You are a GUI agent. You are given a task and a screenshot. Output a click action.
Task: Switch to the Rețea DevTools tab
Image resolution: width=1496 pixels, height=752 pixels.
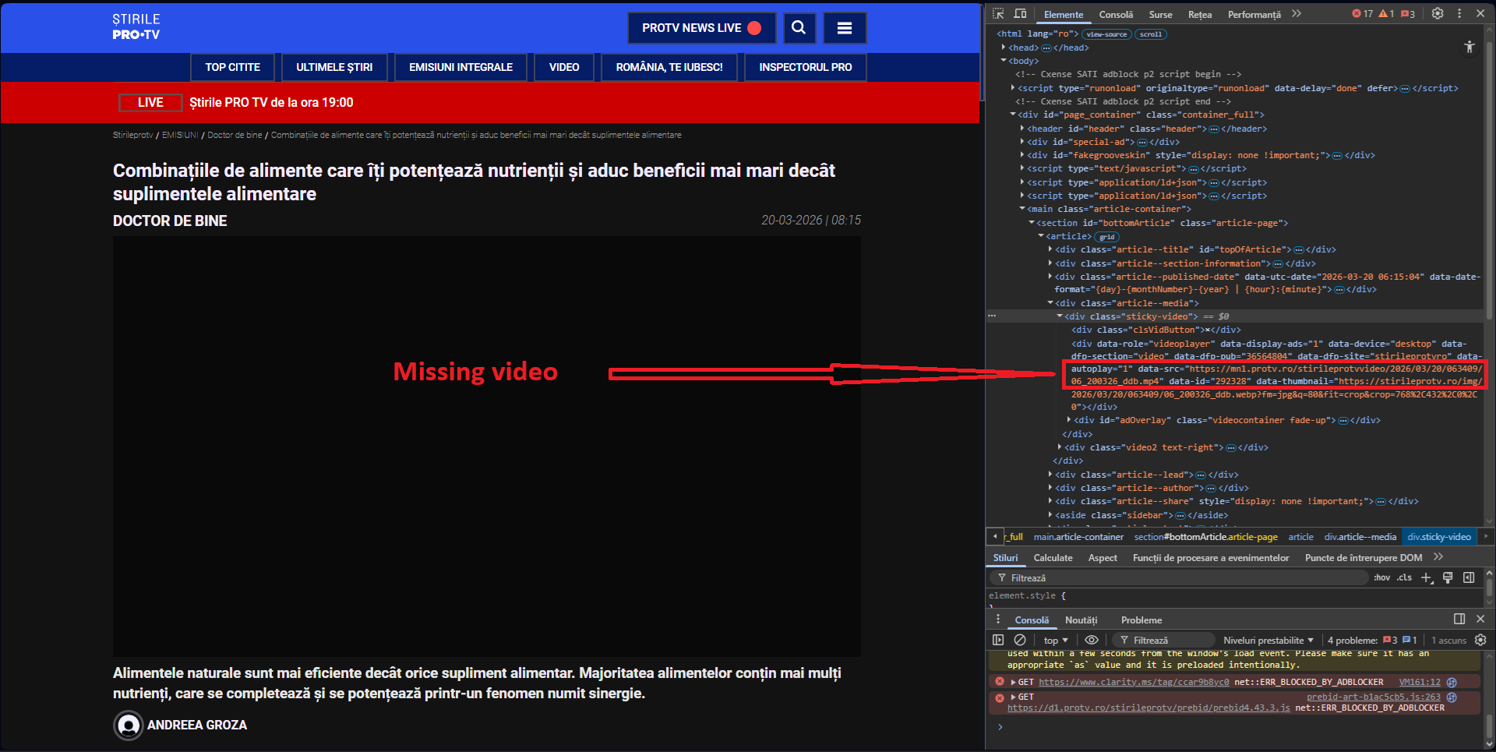[1199, 14]
